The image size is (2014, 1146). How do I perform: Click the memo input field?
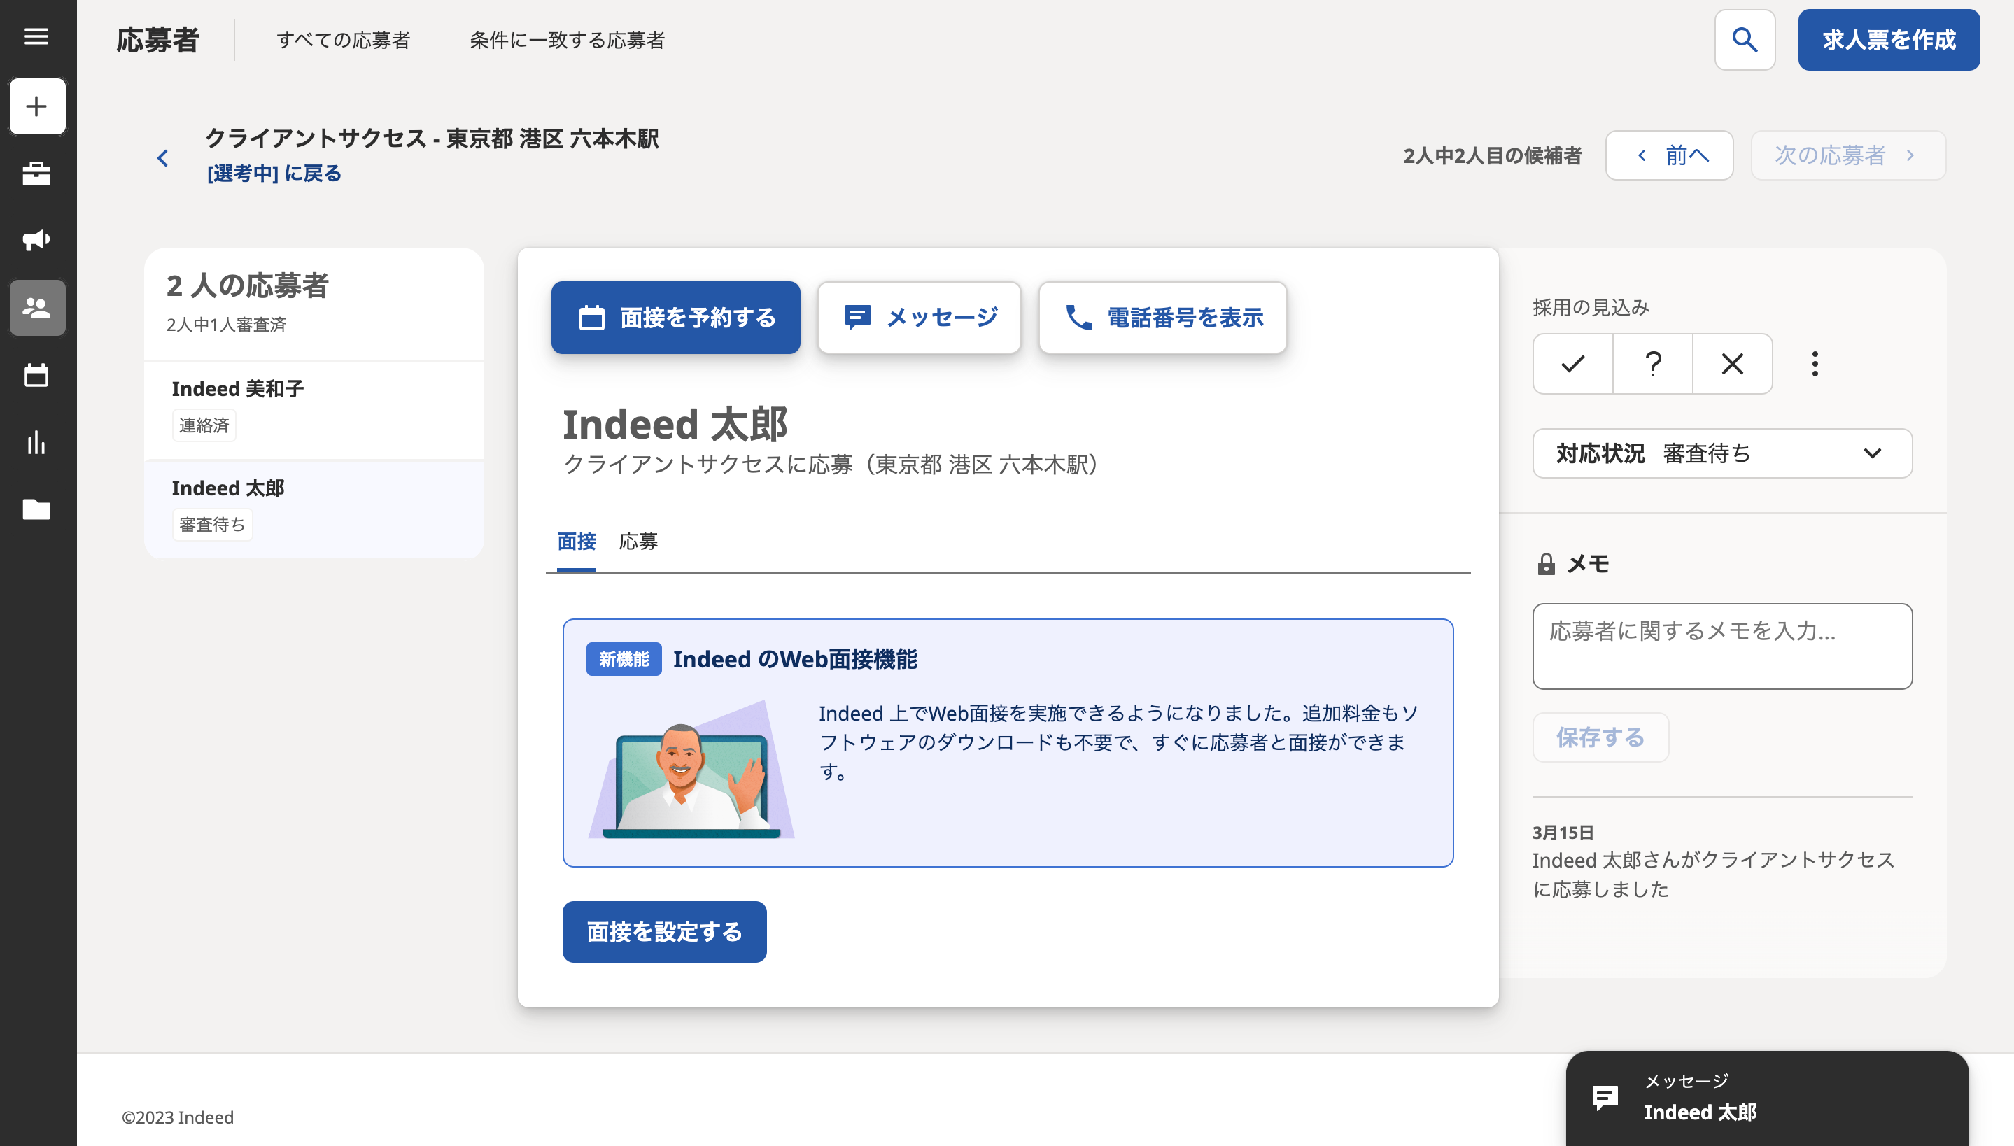(x=1722, y=646)
